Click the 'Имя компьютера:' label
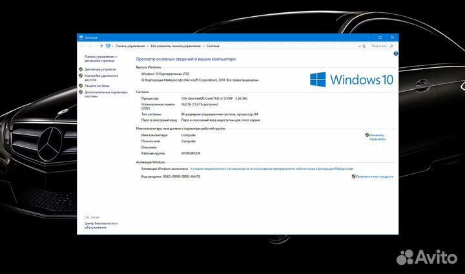Viewport: 465px width, 274px height. (x=154, y=135)
